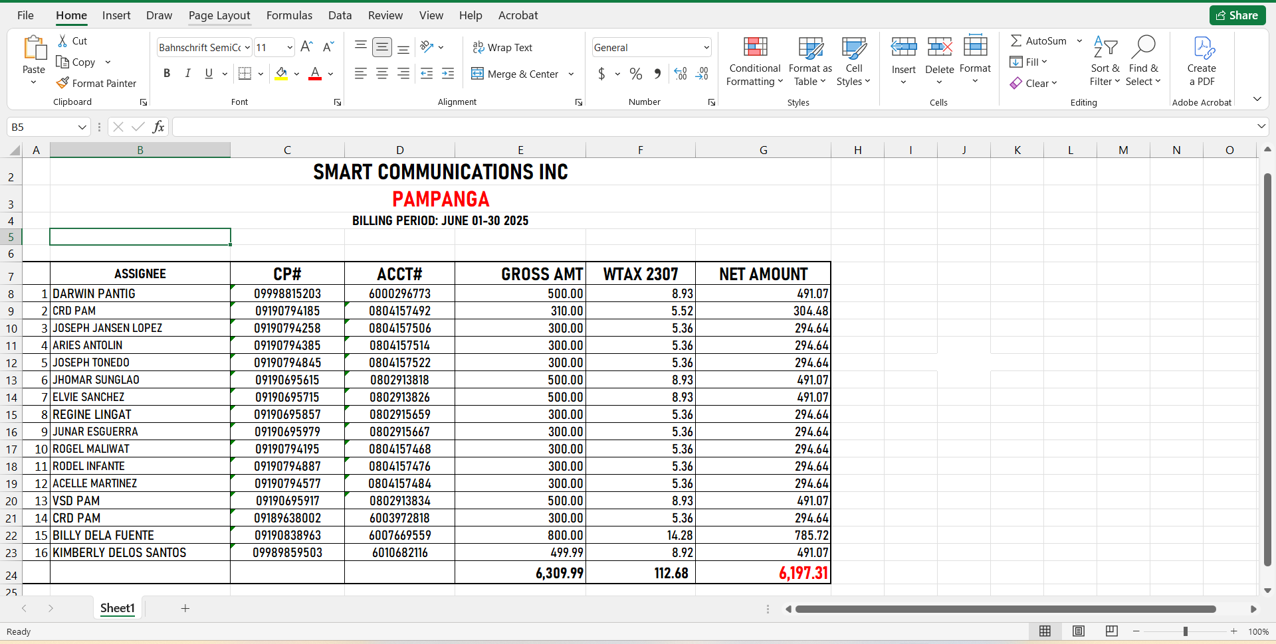Click the percent style icon
The height and width of the screenshot is (644, 1276).
pyautogui.click(x=636, y=74)
